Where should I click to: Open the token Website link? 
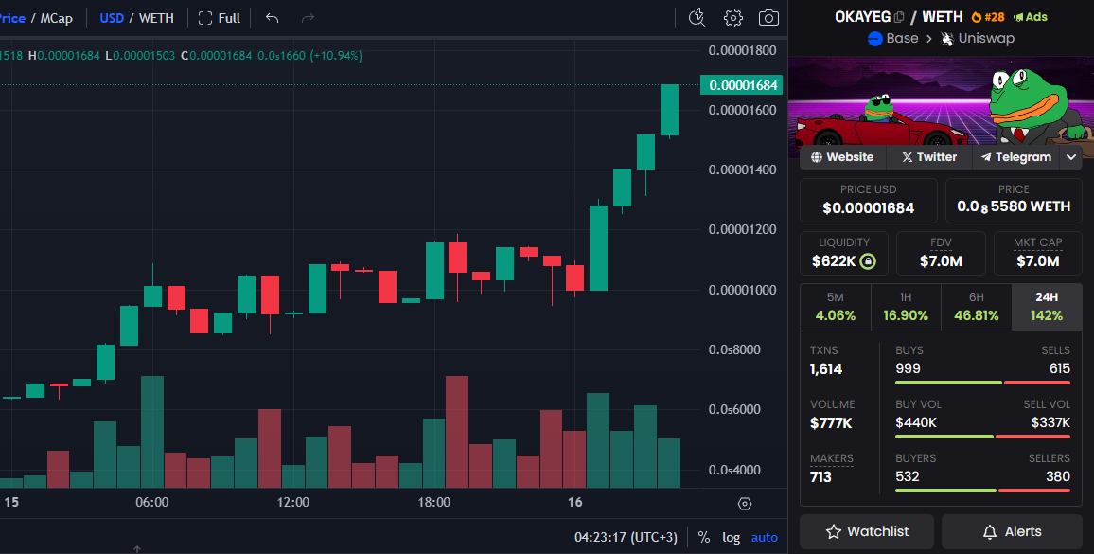[842, 157]
